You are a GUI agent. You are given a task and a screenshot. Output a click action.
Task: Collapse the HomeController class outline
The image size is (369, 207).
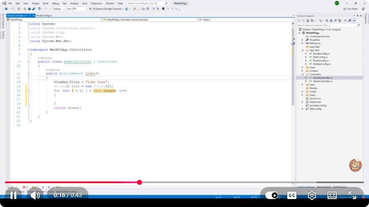[28, 62]
